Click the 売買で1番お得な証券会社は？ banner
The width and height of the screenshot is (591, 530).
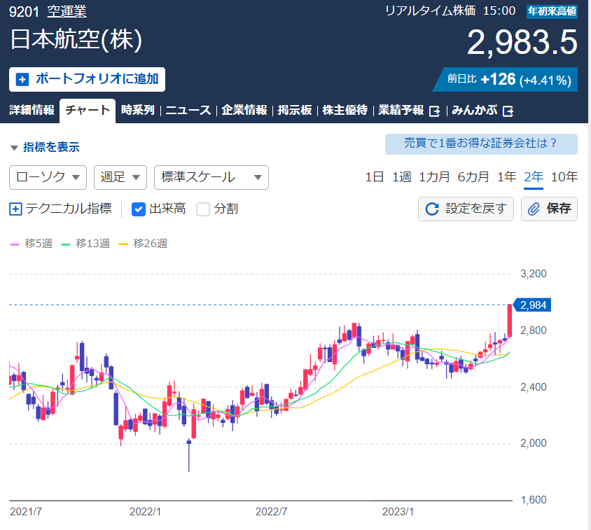pos(481,144)
